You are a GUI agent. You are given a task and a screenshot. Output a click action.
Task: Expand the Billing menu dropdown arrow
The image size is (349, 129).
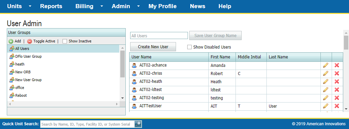pyautogui.click(x=102, y=6)
